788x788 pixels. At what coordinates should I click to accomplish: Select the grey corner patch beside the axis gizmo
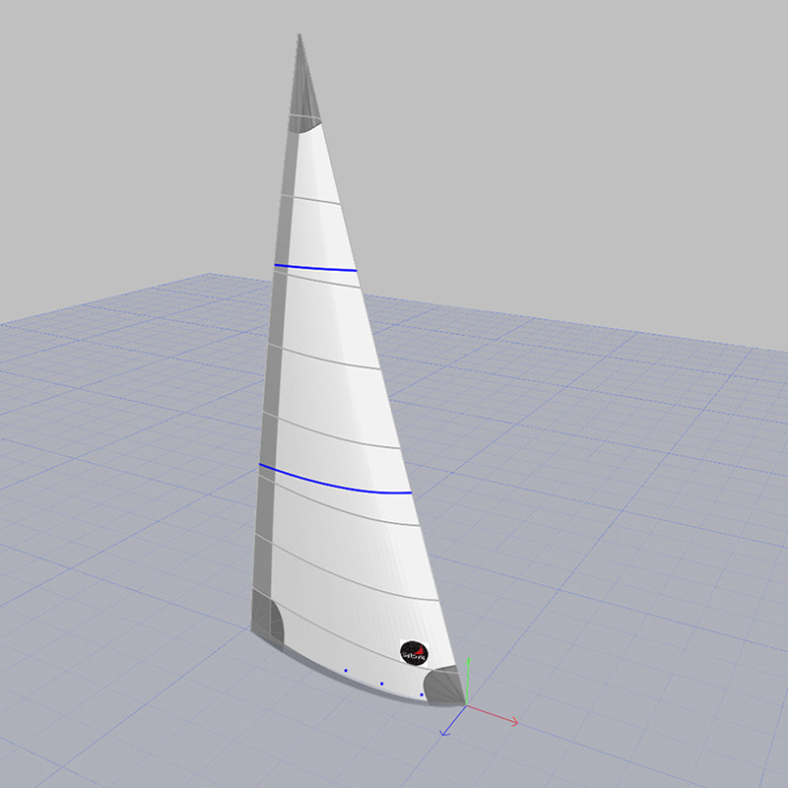coord(442,682)
